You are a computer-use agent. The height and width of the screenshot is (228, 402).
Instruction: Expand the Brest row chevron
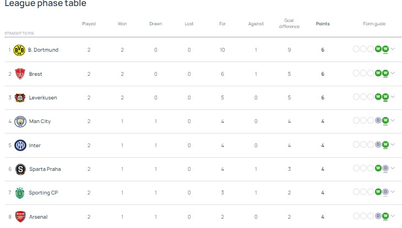tap(393, 73)
